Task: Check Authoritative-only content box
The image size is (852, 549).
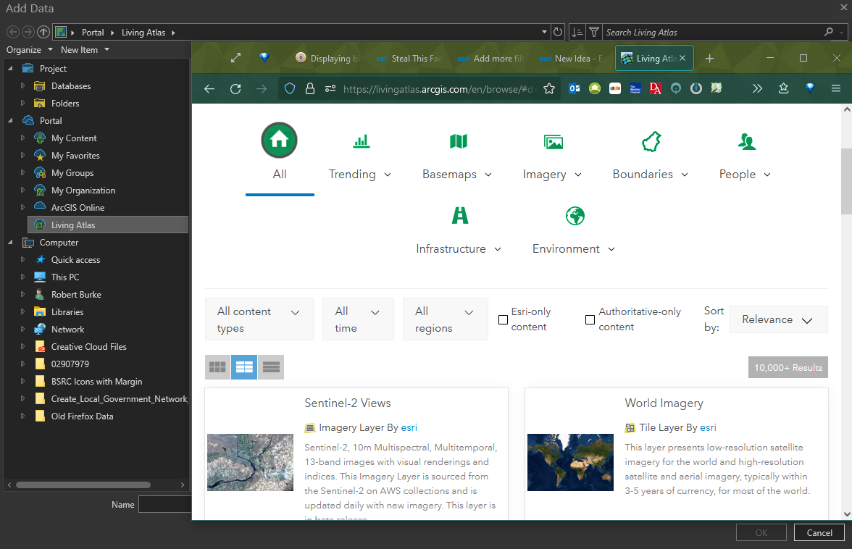Action: click(590, 320)
